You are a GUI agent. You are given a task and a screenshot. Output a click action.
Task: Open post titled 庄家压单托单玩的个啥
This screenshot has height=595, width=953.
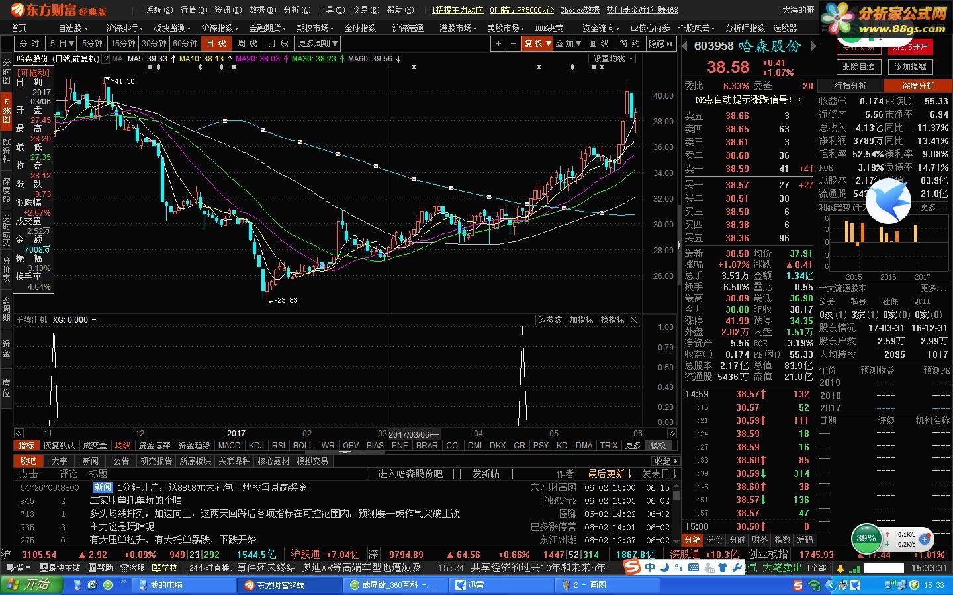click(136, 500)
